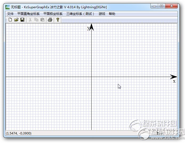Open the 三维坐标系（测试）menu
Viewport: 185px width, 143px height.
(80, 14)
